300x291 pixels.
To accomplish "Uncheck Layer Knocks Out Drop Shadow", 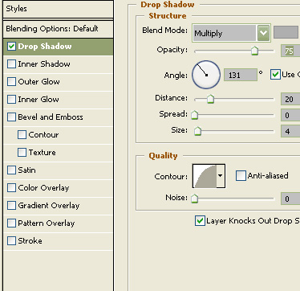I will pyautogui.click(x=200, y=221).
